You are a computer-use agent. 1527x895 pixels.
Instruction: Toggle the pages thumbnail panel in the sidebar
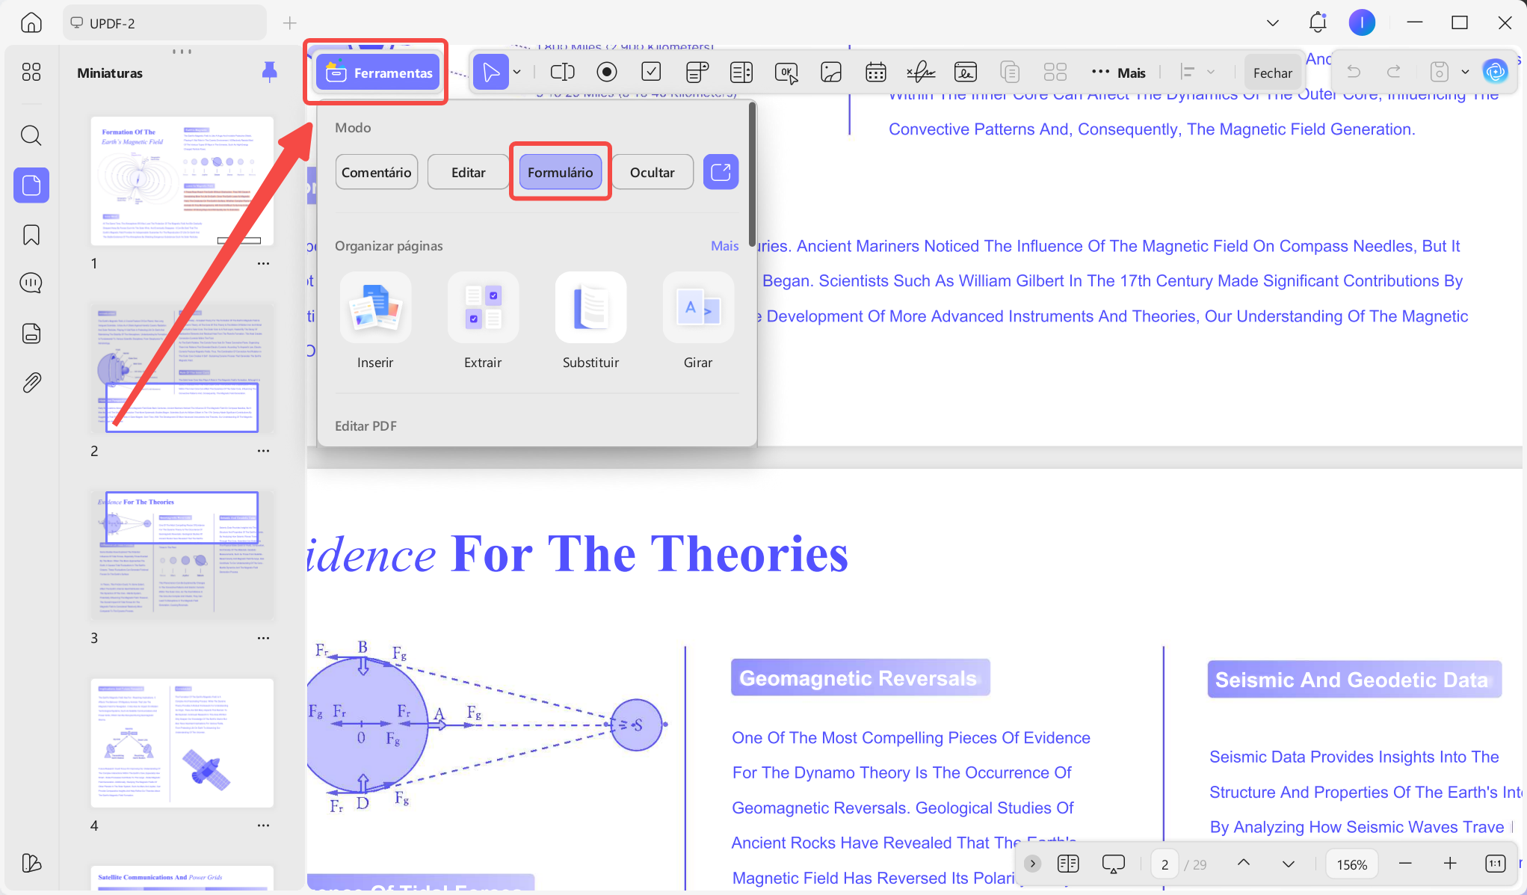[31, 185]
